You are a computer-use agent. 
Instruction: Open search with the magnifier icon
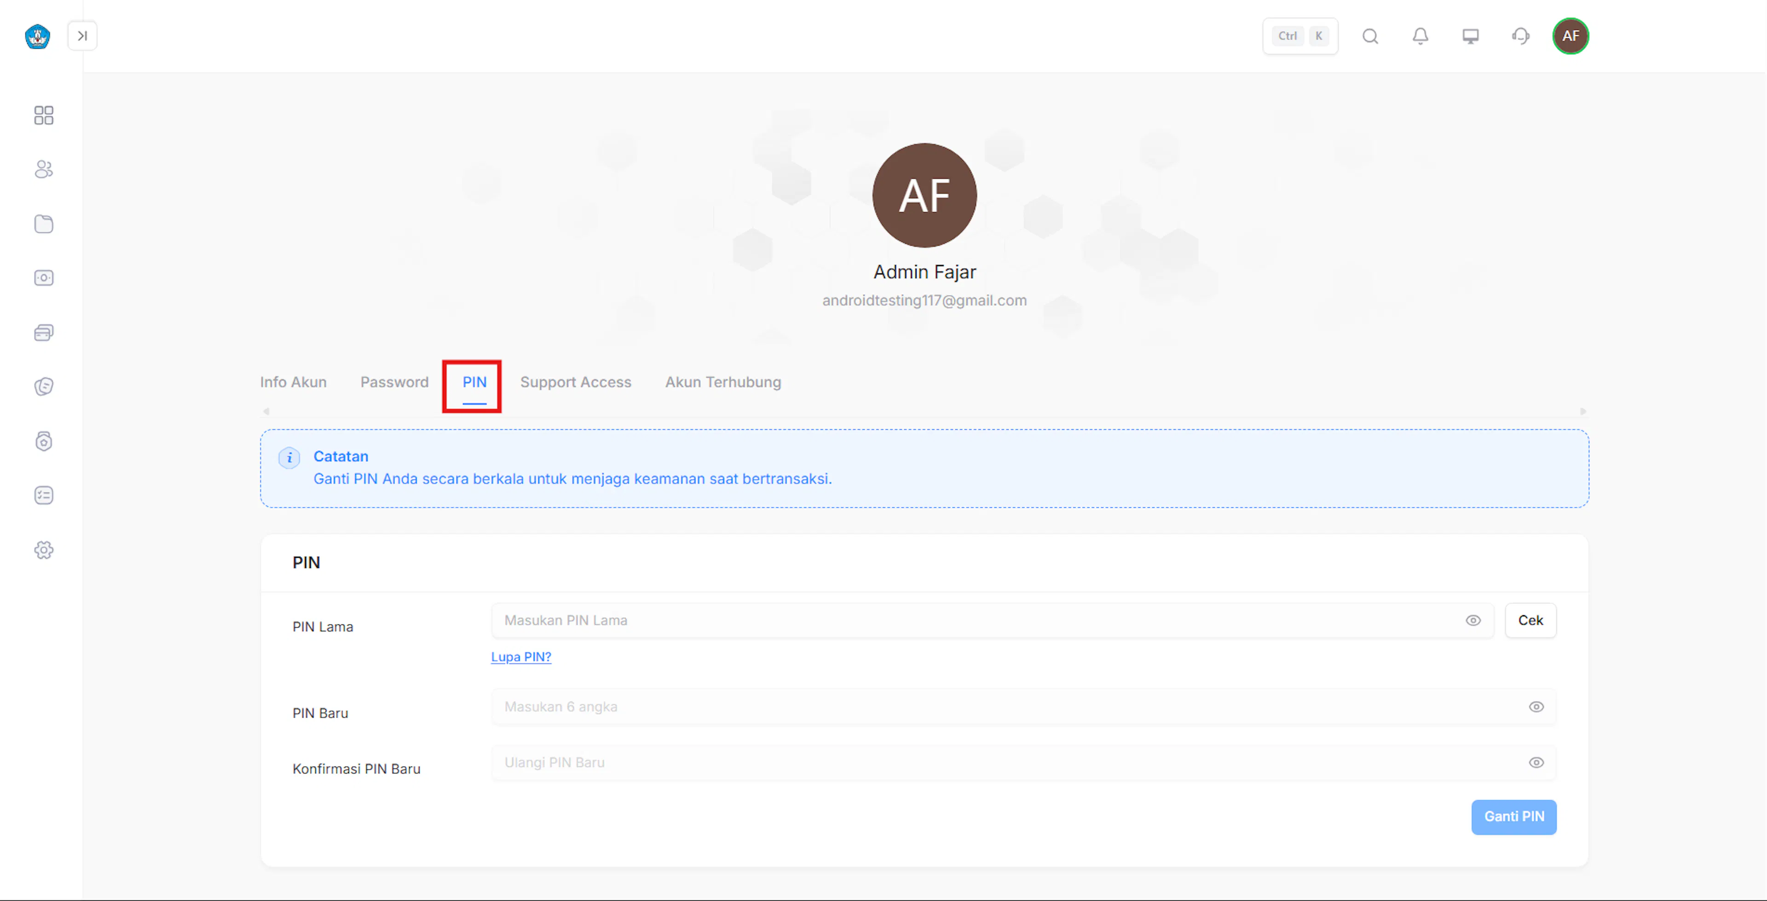click(x=1370, y=36)
